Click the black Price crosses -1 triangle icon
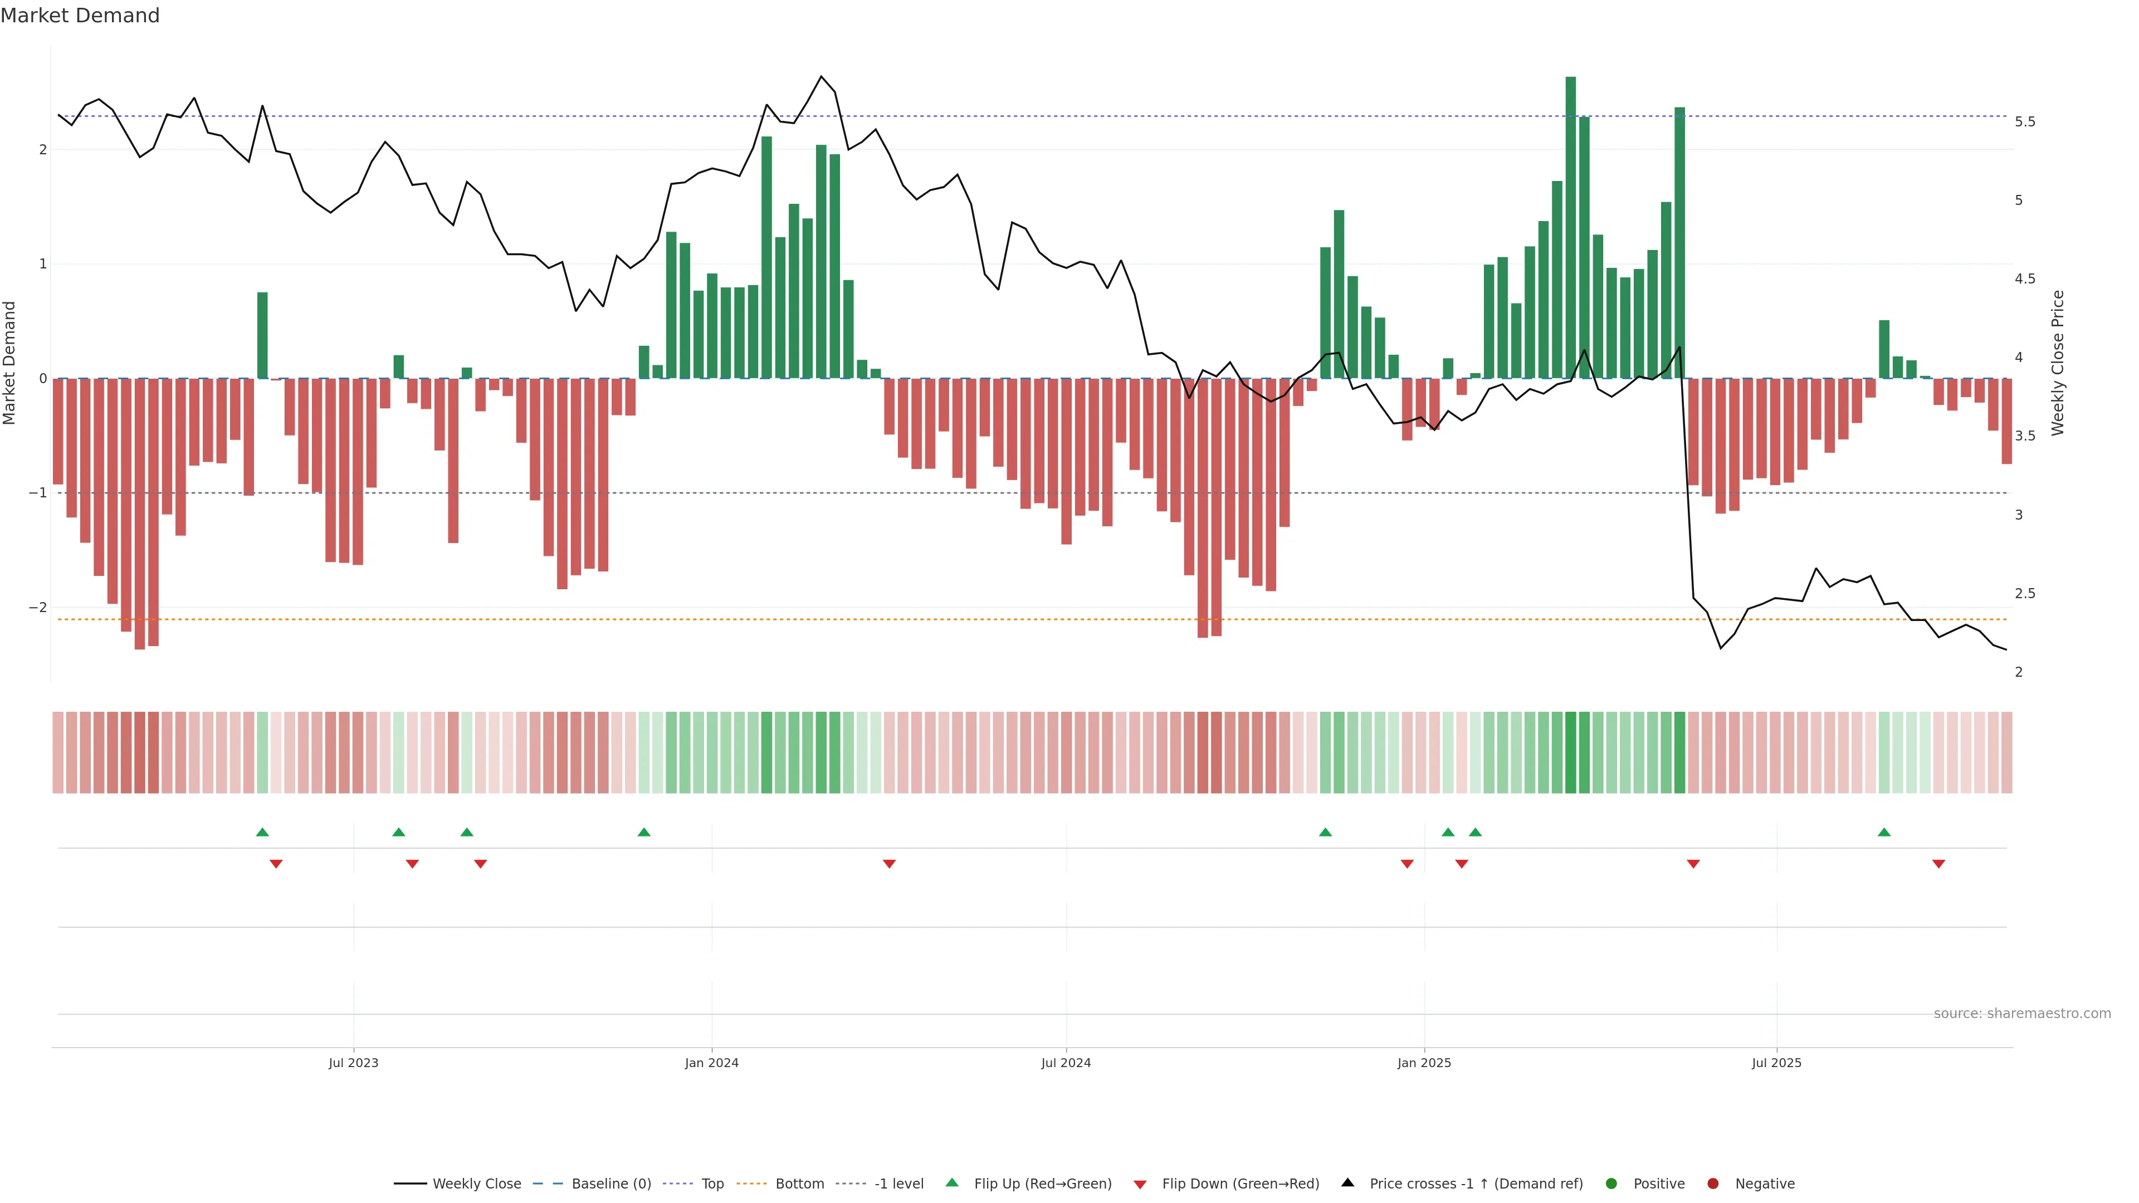The image size is (2139, 1203). point(1347,1182)
